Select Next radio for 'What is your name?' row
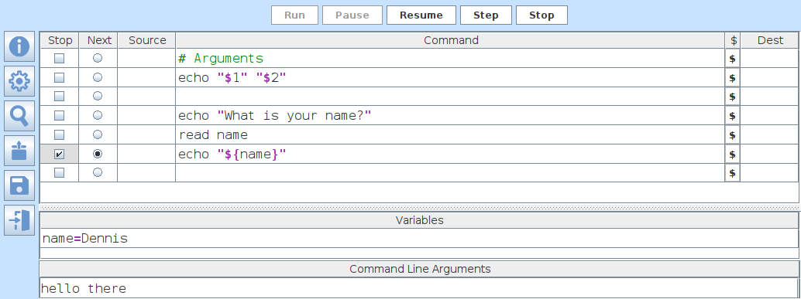 pos(97,116)
